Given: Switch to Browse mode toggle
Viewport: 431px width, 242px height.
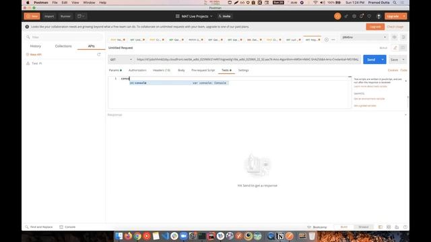Looking at the screenshot, I should 364,227.
